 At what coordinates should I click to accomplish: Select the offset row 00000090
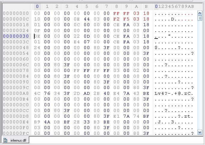(x=16, y=82)
